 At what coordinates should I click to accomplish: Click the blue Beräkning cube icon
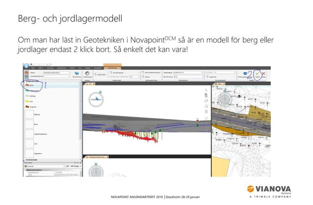click(77, 73)
